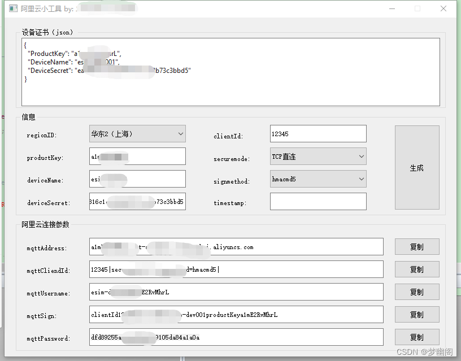The height and width of the screenshot is (361, 461).
Task: Click the "DeviceSecret" line in the json
Action: pos(109,71)
